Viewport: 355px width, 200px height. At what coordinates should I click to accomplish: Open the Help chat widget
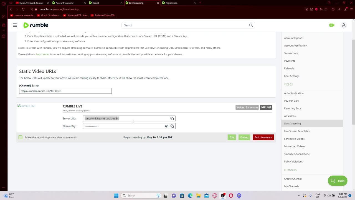tap(338, 181)
